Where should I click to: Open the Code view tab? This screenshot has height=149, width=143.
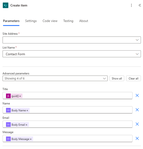(50, 21)
